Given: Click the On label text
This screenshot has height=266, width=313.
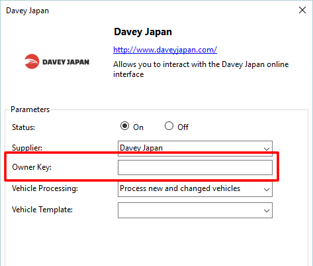Looking at the screenshot, I should [x=138, y=127].
